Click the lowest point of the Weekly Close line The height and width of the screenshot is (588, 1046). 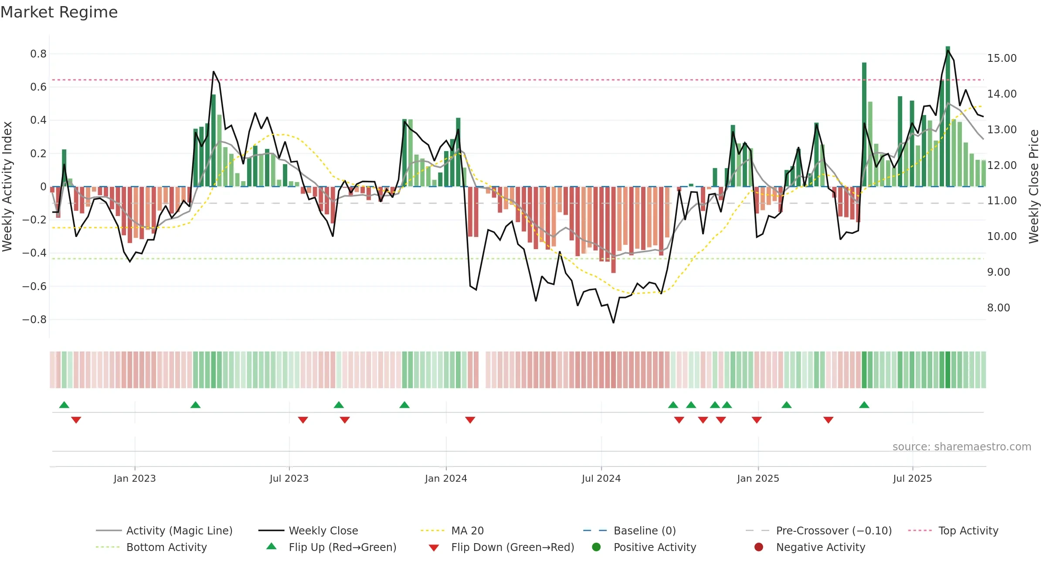[613, 323]
